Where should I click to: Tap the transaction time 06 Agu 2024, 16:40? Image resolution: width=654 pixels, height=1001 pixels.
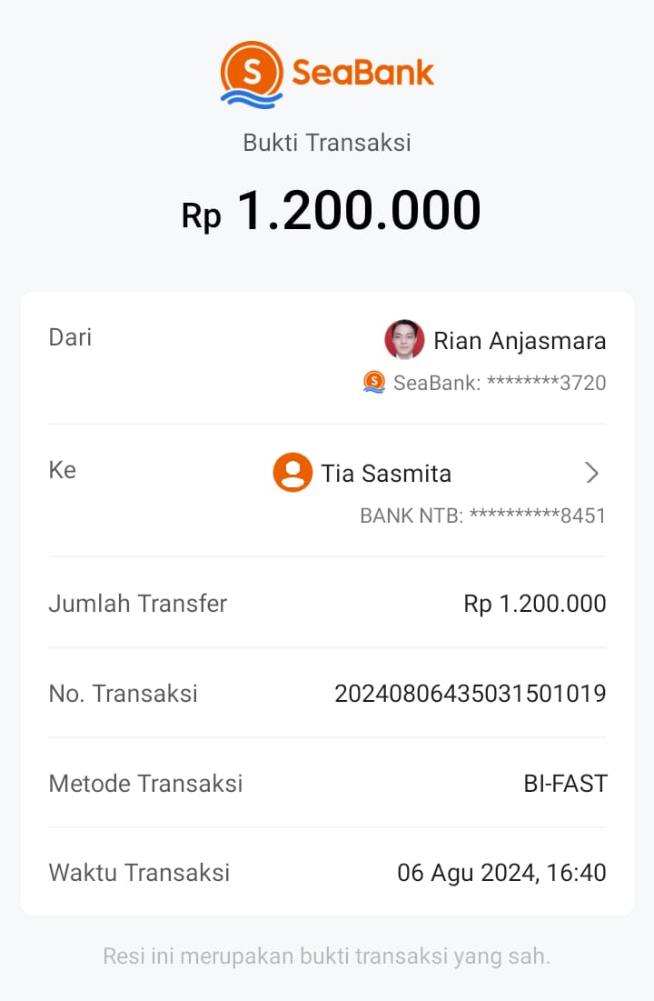pos(501,874)
